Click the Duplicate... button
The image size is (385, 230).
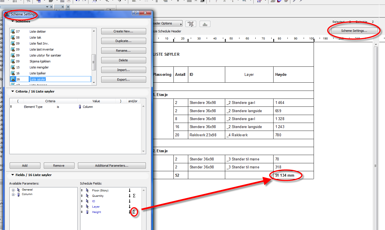click(x=123, y=41)
